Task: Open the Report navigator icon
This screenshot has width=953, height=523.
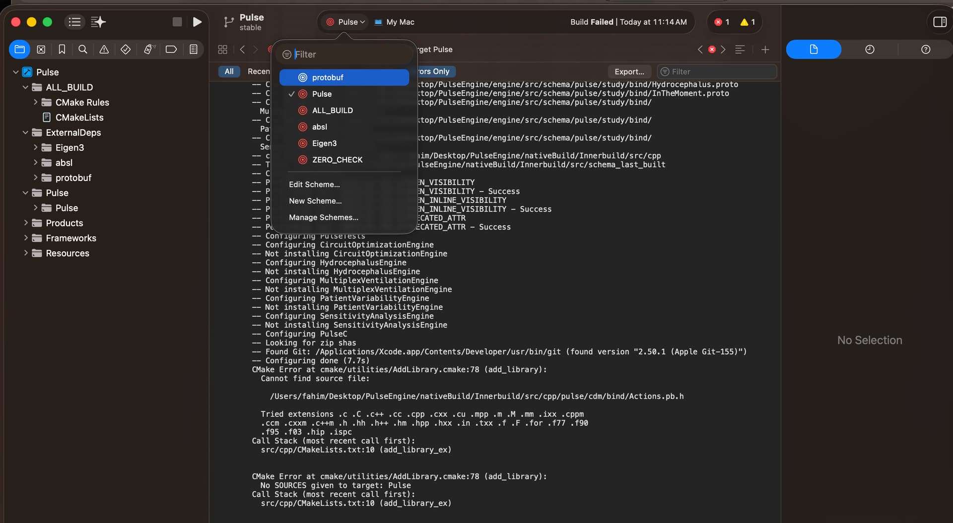Action: 194,50
